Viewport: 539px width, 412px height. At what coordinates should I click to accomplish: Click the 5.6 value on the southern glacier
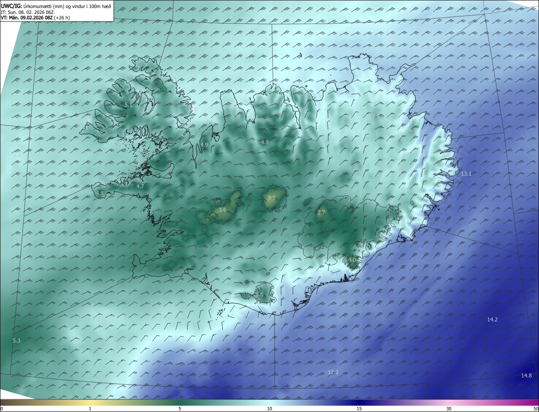pos(259,294)
